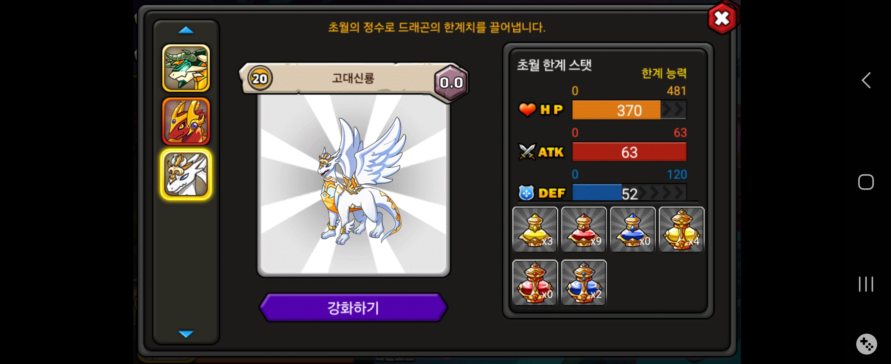Click the orange HP progress bar
The height and width of the screenshot is (364, 891).
629,110
